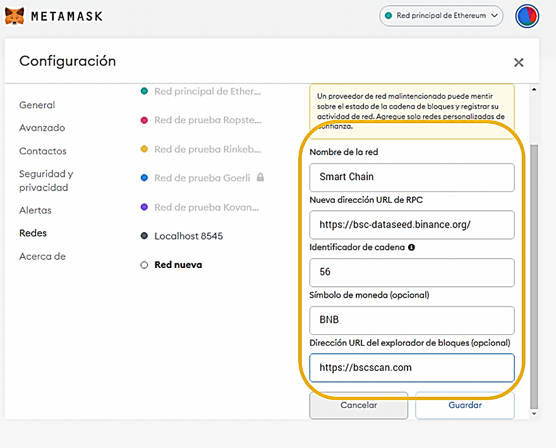Click the malicious network provider warning text
This screenshot has width=556, height=448.
click(411, 111)
